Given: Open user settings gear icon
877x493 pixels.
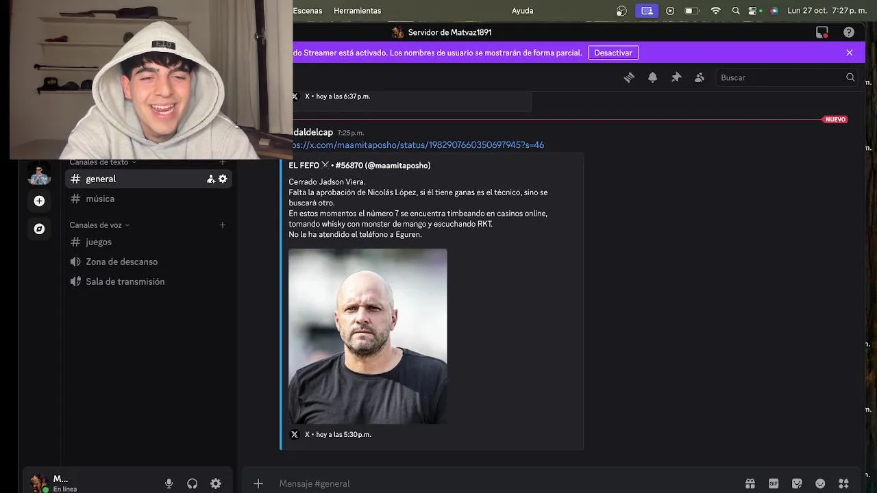Looking at the screenshot, I should (x=216, y=483).
